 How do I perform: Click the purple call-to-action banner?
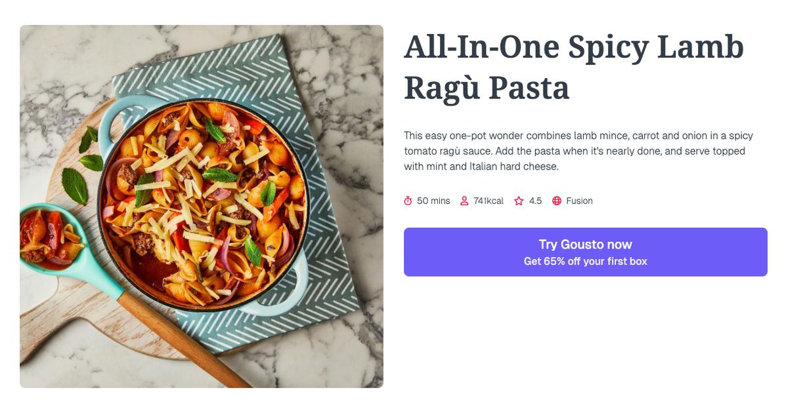pyautogui.click(x=585, y=252)
